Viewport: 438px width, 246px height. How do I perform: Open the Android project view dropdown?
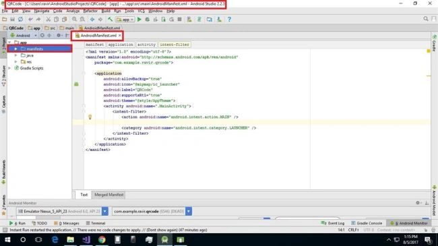(24, 36)
